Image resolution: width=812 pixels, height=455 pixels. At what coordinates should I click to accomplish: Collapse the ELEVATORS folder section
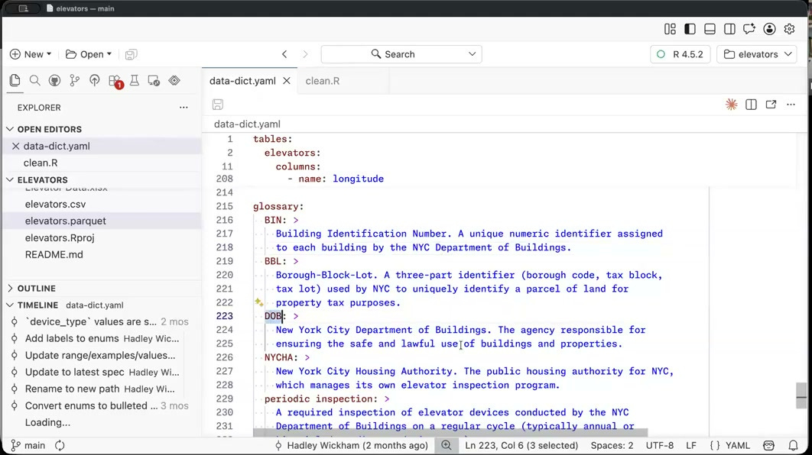43,180
